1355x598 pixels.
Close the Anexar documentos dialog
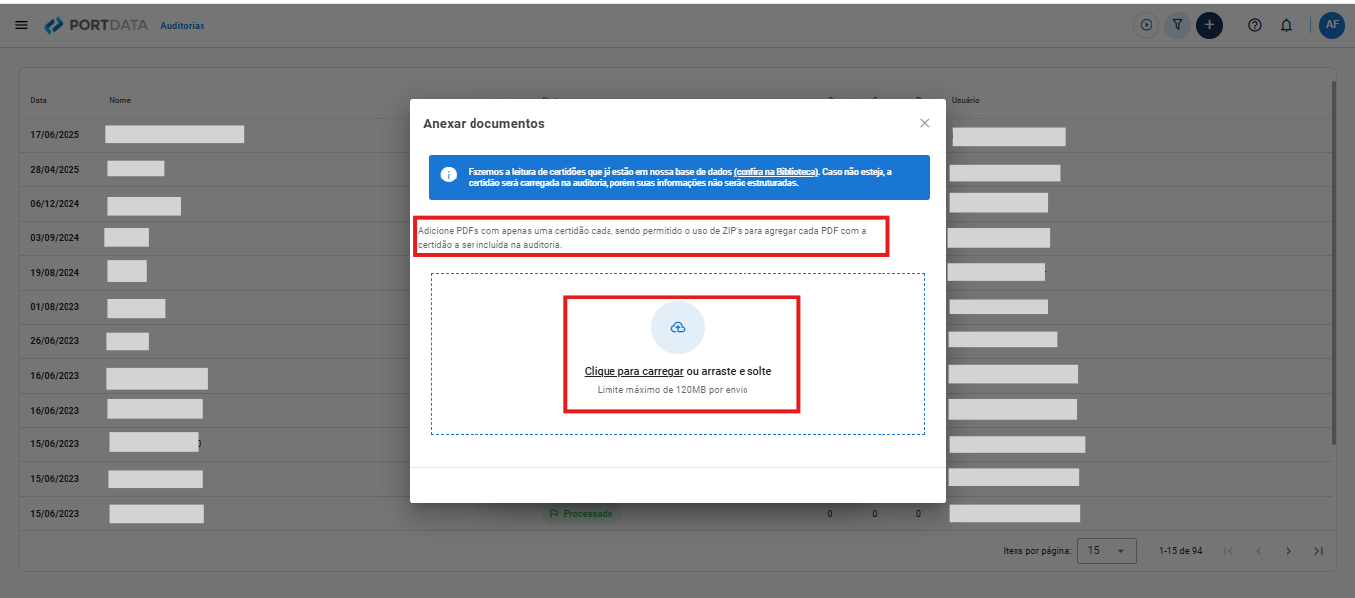tap(925, 123)
